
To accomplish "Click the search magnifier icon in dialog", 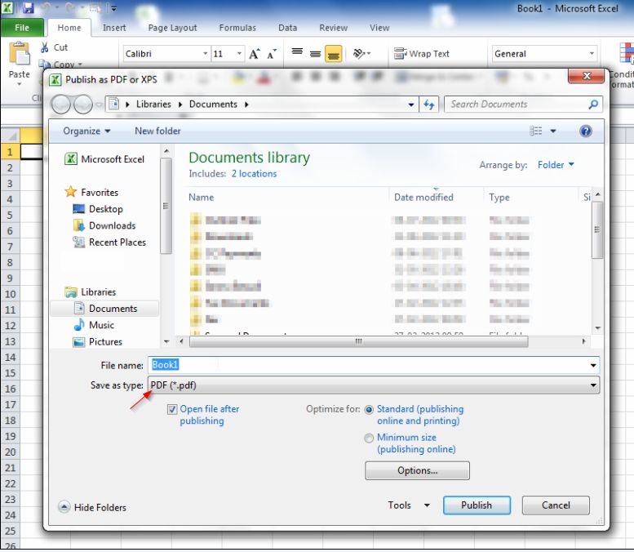I will pos(593,105).
